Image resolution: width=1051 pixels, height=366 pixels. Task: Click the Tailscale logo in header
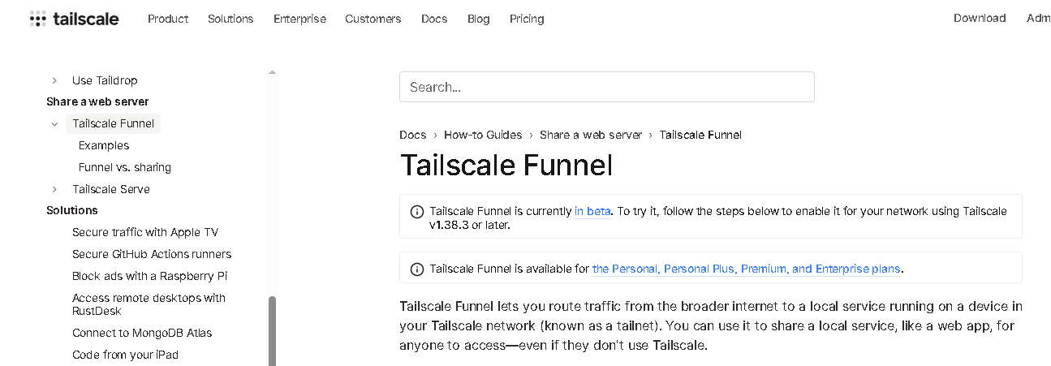click(74, 19)
